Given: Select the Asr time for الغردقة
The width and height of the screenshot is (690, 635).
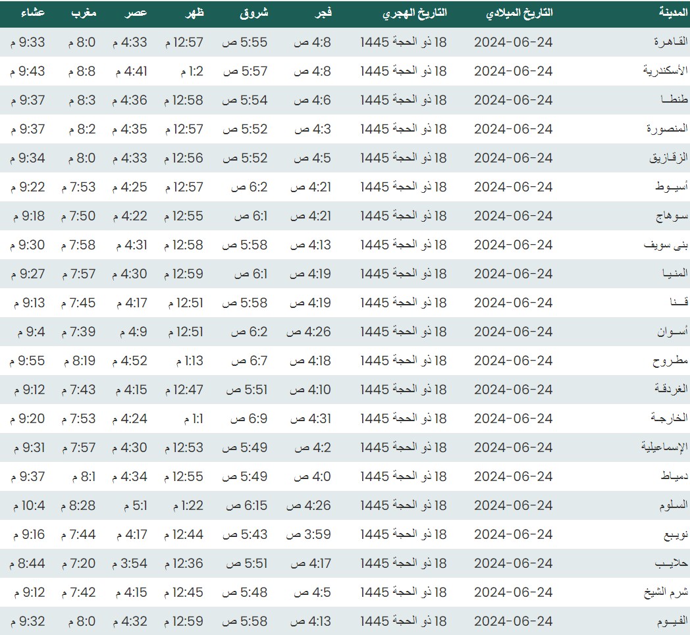Looking at the screenshot, I should tap(134, 390).
